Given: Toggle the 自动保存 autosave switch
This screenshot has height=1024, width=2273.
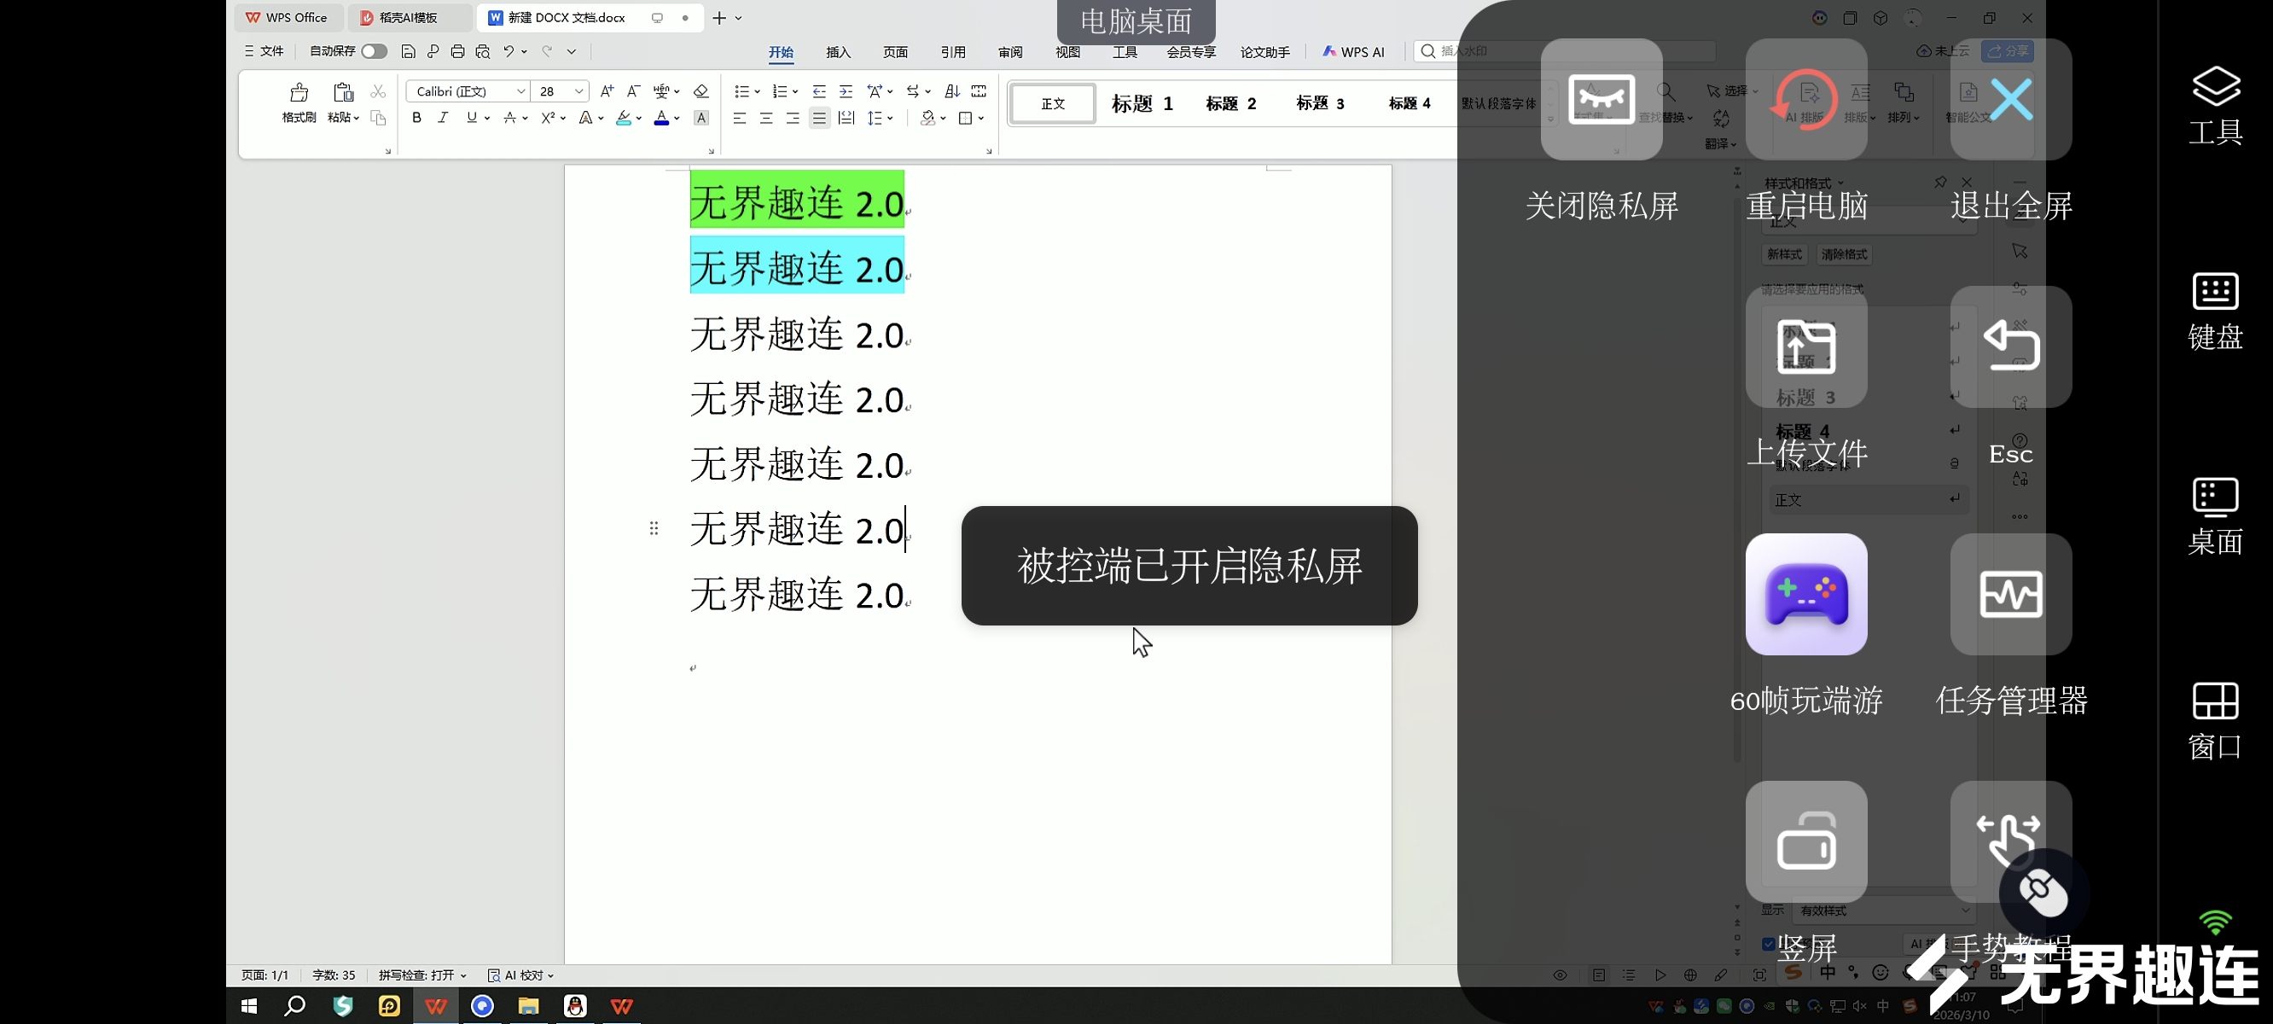Looking at the screenshot, I should [374, 51].
